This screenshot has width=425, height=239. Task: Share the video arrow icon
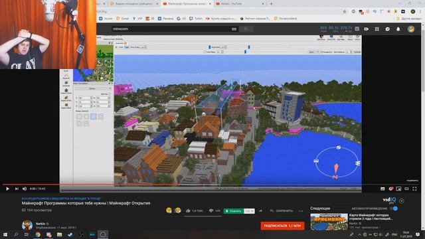point(260,210)
